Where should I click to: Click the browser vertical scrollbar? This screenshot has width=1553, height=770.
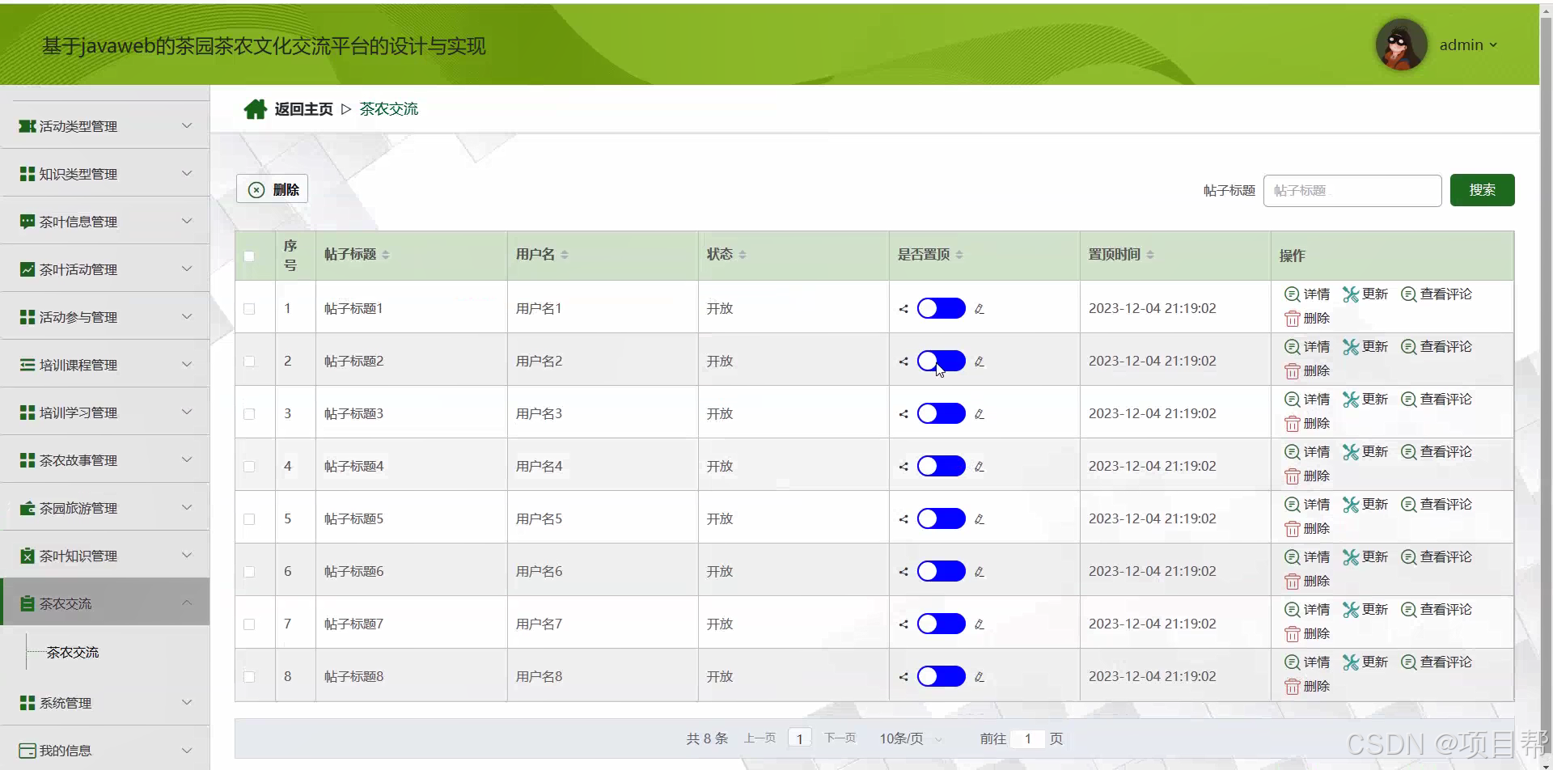(x=1546, y=385)
